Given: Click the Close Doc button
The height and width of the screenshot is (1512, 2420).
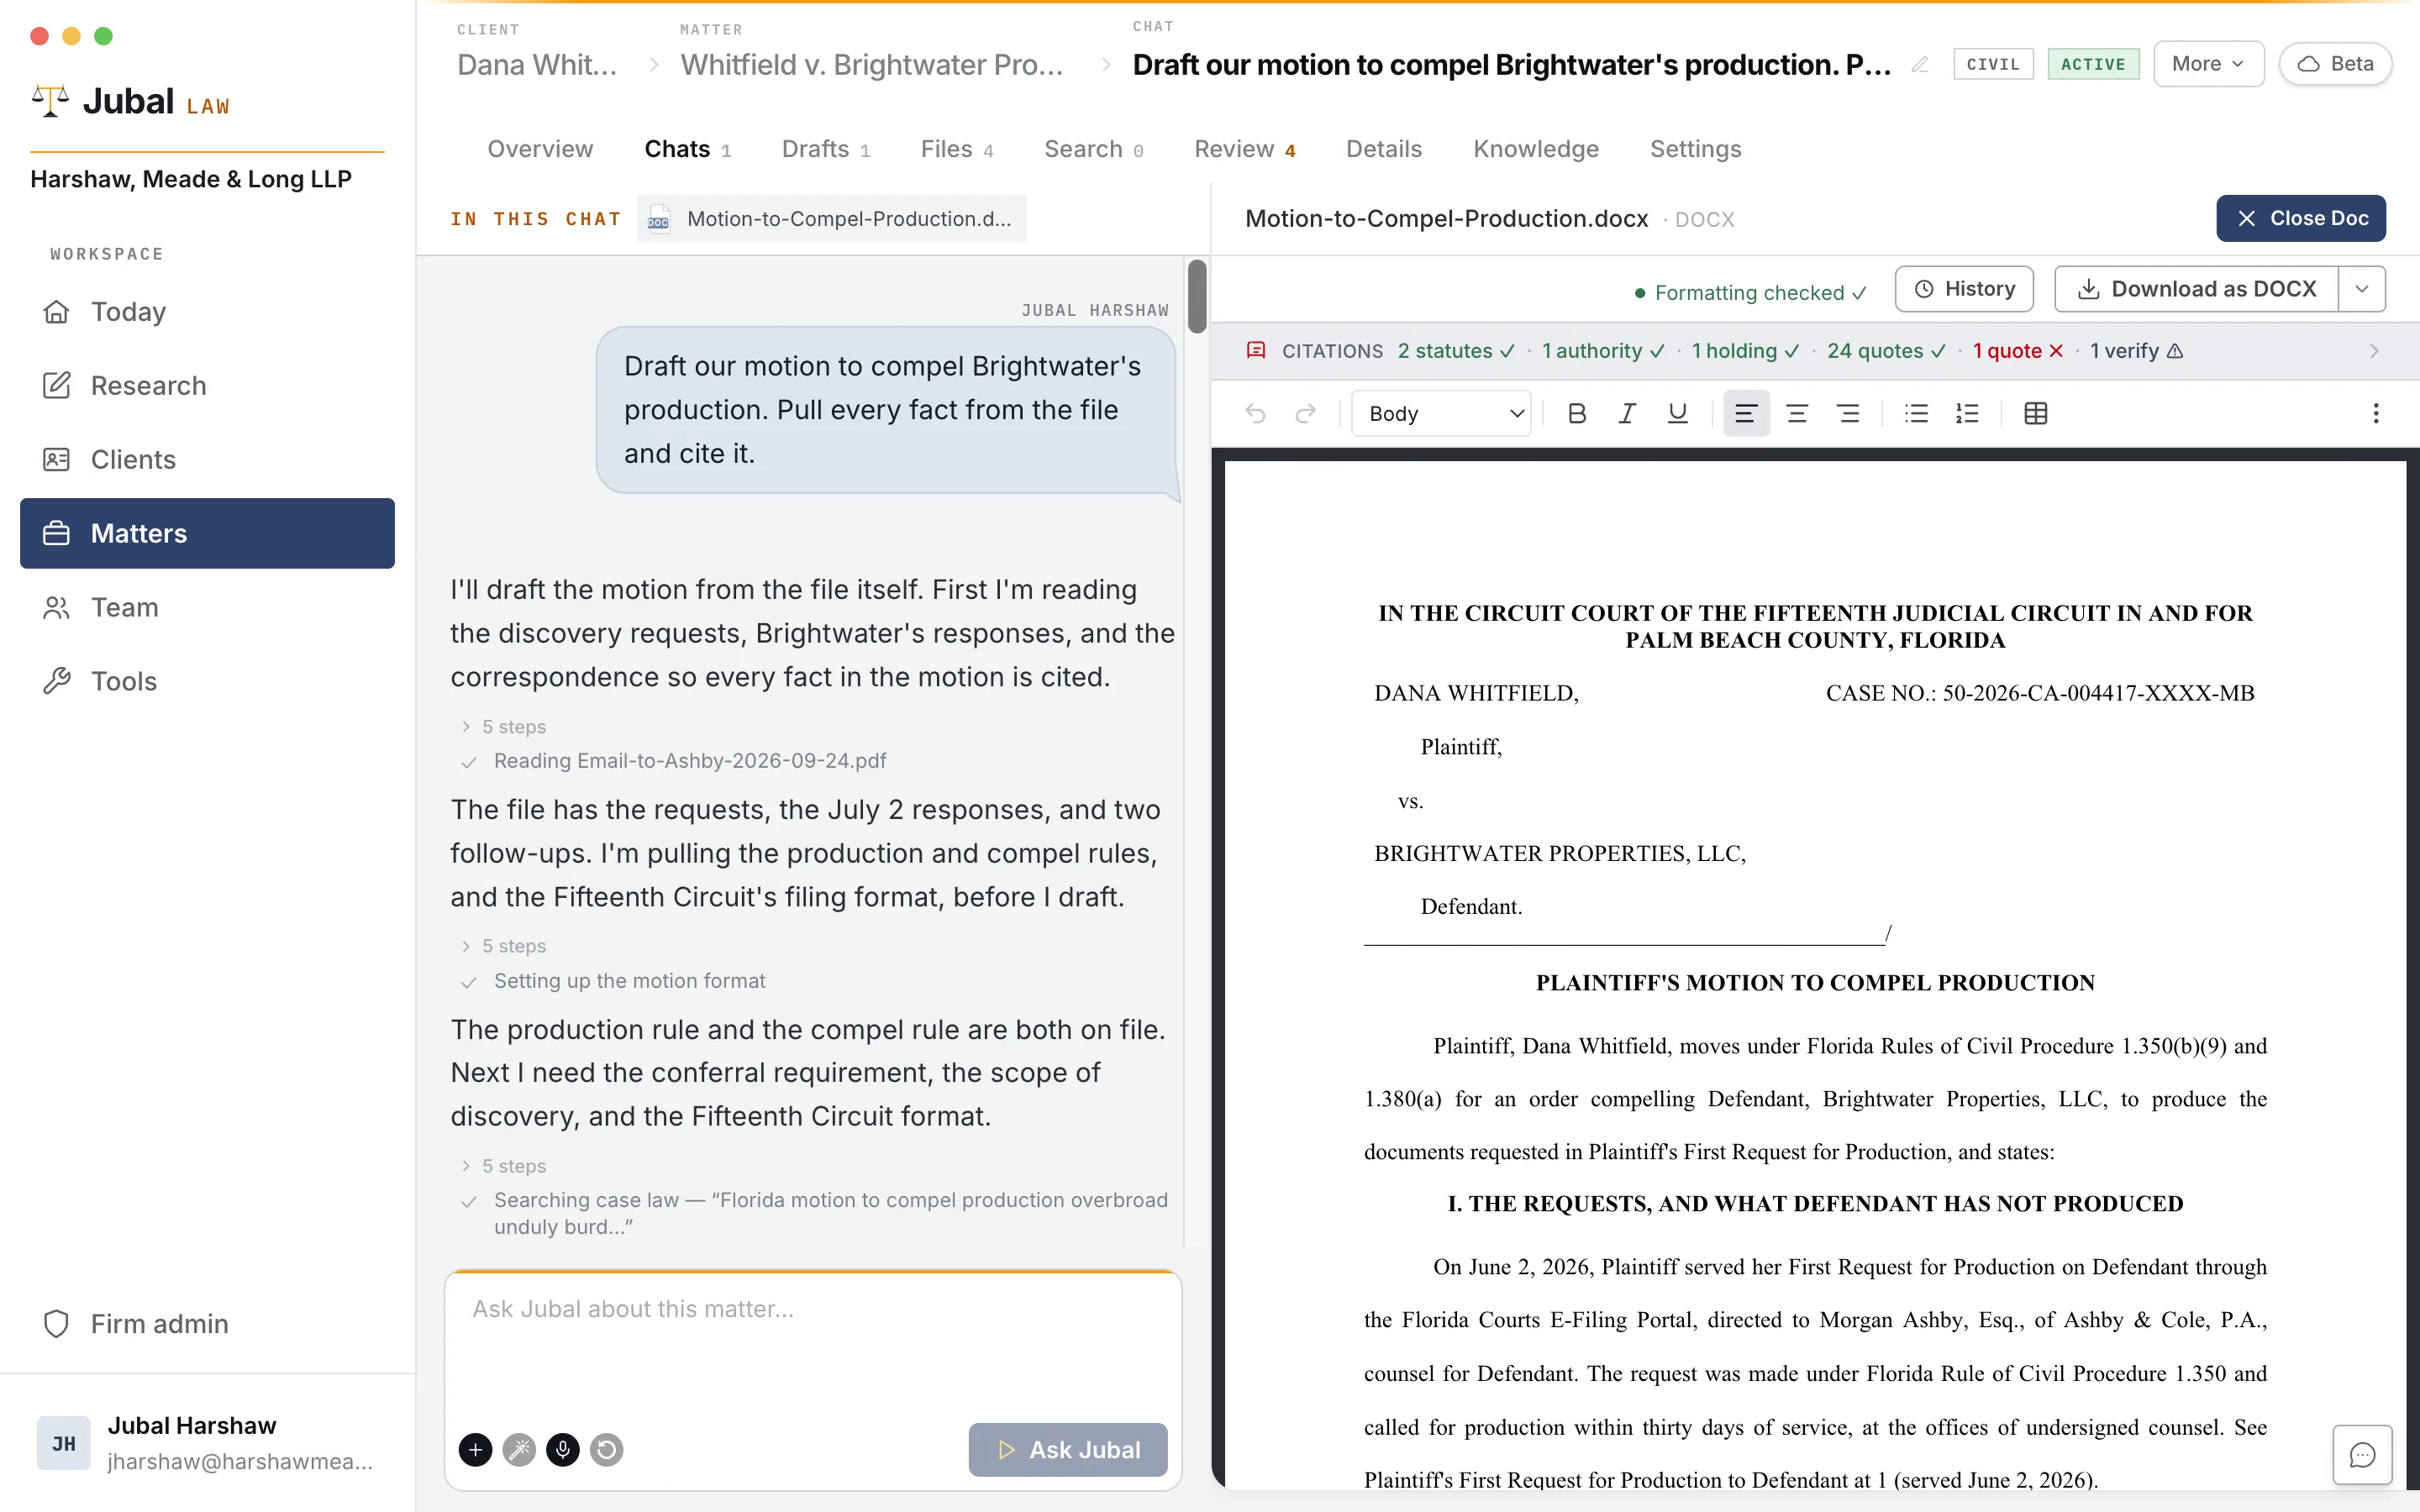Looking at the screenshot, I should pos(2301,218).
